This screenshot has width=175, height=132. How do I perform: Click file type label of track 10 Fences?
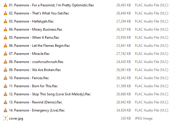tap(152, 78)
